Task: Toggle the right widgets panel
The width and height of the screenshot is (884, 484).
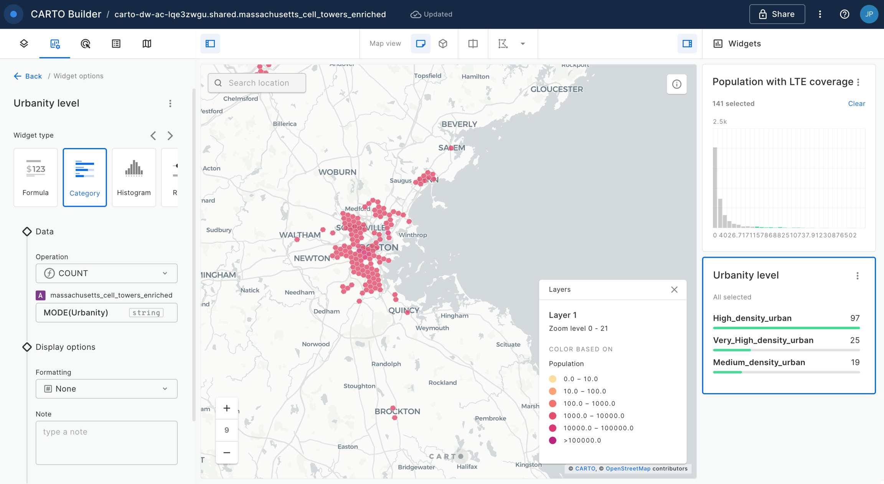Action: coord(687,43)
